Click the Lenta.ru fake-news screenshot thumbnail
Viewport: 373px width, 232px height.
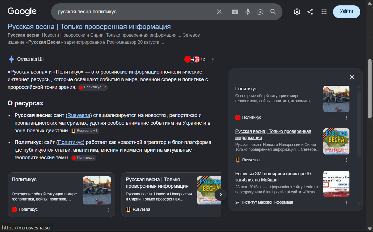click(336, 184)
